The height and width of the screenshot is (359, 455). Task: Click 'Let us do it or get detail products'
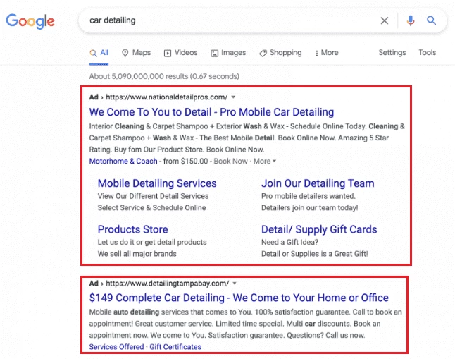(x=152, y=242)
